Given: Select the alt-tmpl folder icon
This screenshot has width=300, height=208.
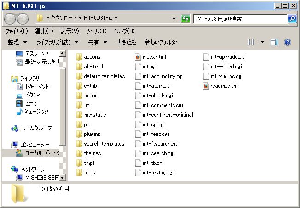Looking at the screenshot, I should [79, 67].
